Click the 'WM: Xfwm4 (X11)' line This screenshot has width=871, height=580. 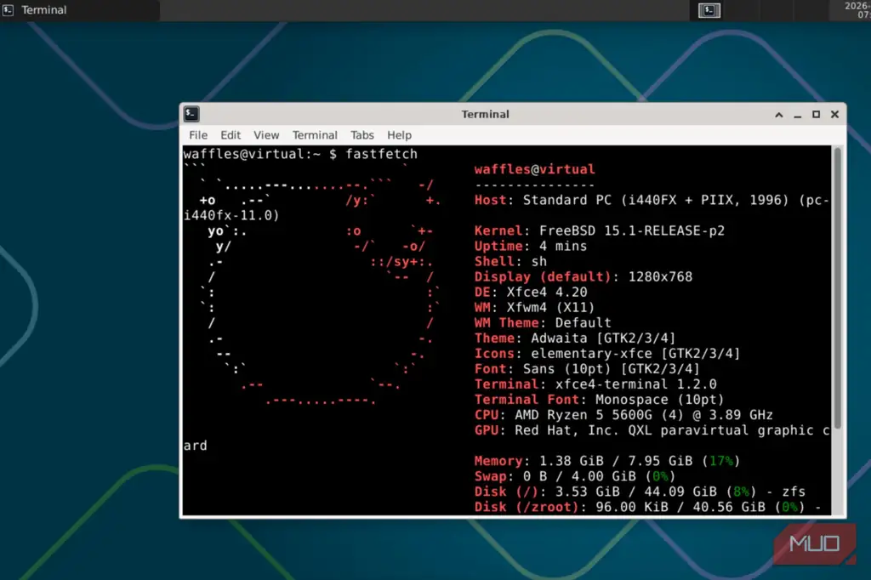(534, 307)
